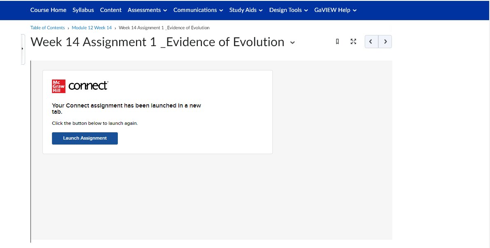490x248 pixels.
Task: Click the Launch Assignment button
Action: [x=84, y=138]
